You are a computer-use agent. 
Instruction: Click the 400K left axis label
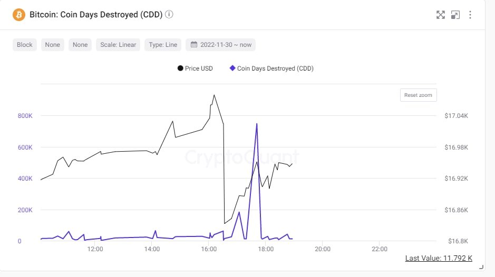tap(25, 179)
